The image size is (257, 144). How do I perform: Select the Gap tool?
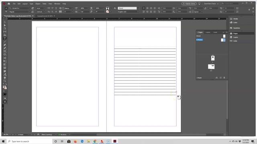(5, 32)
